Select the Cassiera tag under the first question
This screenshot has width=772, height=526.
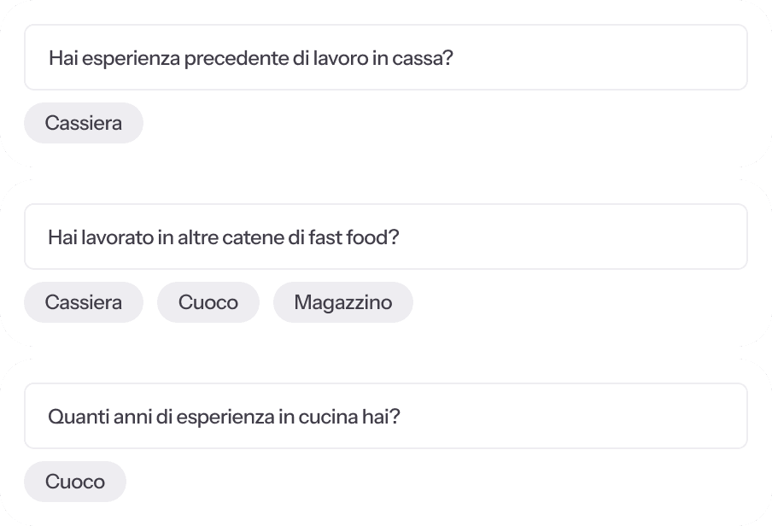[x=83, y=123]
